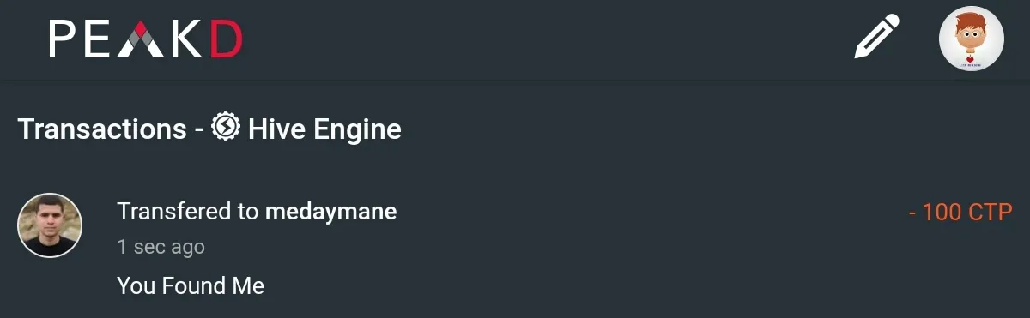Click the 'CTP' token symbol
The image size is (1030, 318).
pos(991,212)
